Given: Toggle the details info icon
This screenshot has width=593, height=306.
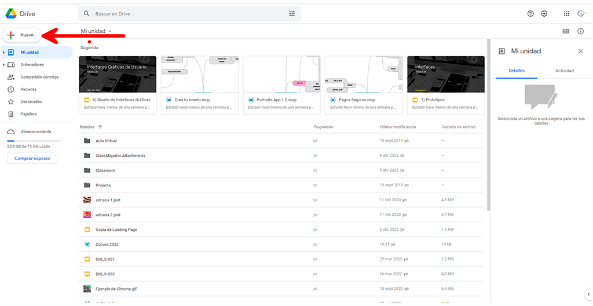Looking at the screenshot, I should pos(580,31).
